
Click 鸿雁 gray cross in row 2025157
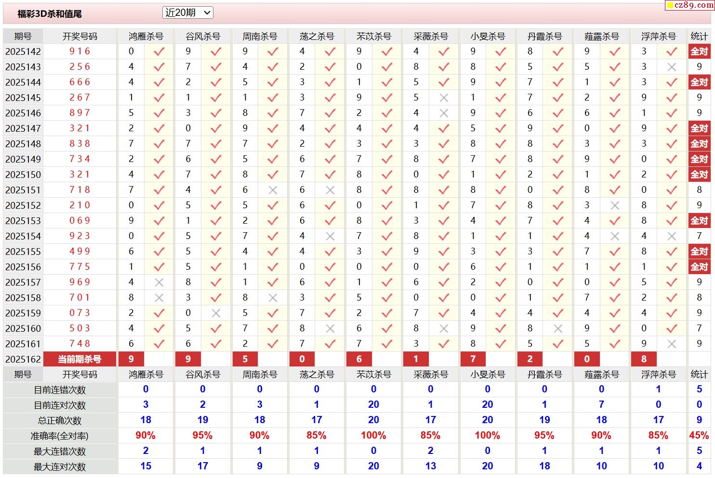click(x=159, y=282)
